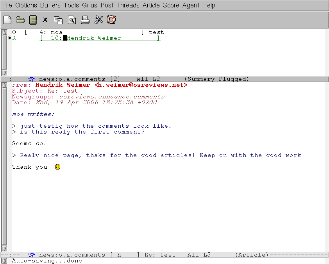Screen dimensions: 329x264
Task: Open preferences with the wrench-screwdriver icon
Action: coord(98,20)
